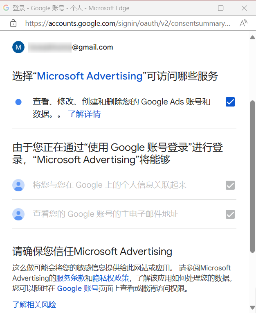The height and width of the screenshot is (313, 256).
Task: Click the scroll down arrow of the scrollbar
Action: tap(252, 307)
